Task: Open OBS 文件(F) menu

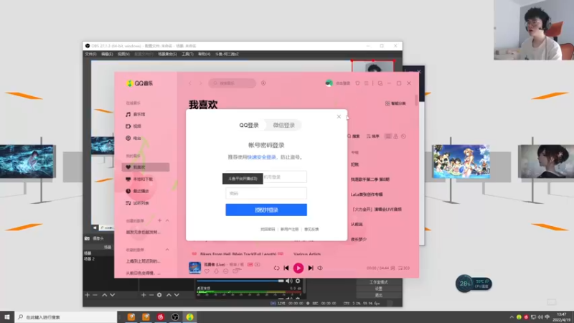Action: 91,54
